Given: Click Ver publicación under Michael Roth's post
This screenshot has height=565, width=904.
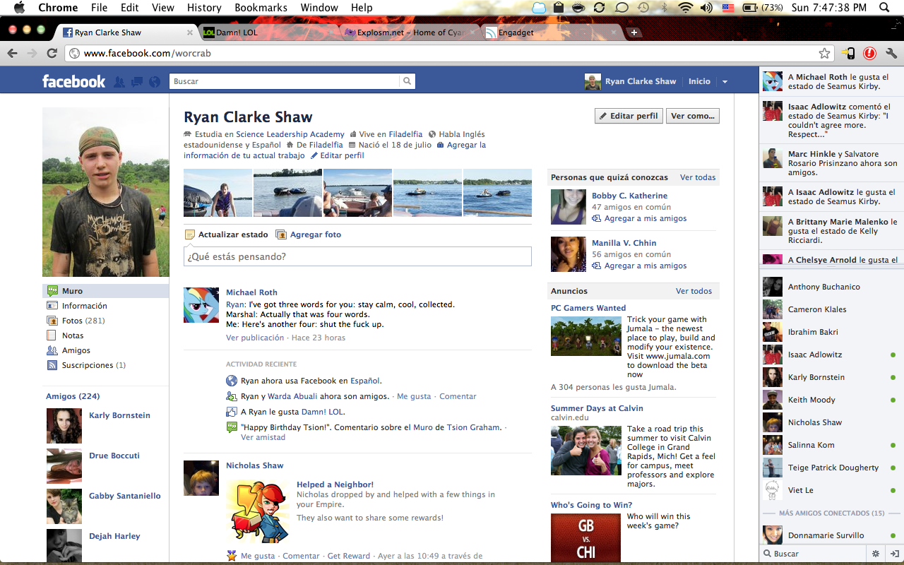Looking at the screenshot, I should tap(255, 338).
